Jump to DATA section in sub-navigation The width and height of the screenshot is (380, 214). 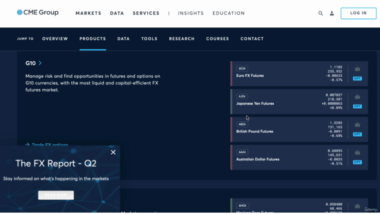(123, 39)
